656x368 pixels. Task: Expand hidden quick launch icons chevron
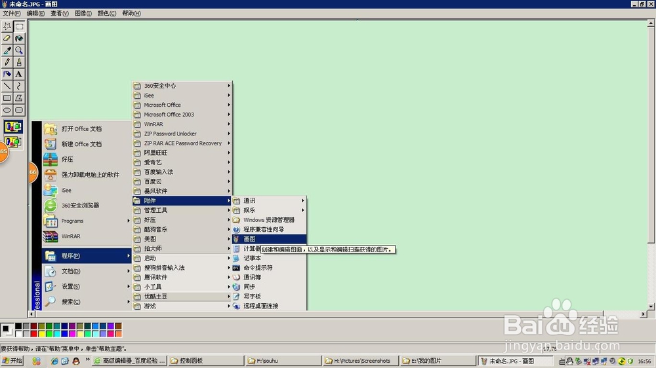[87, 359]
